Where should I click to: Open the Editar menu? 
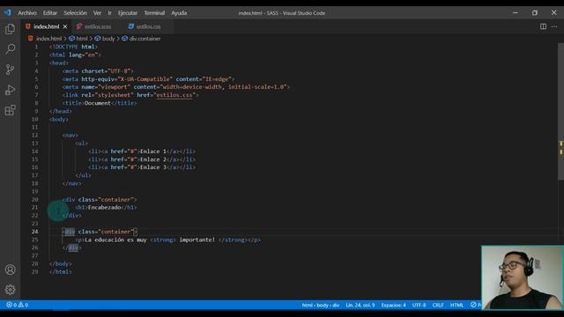(x=50, y=13)
